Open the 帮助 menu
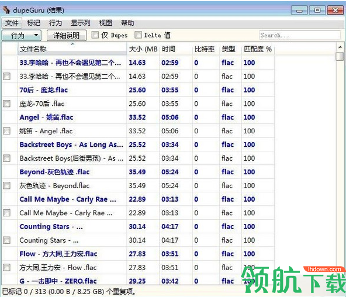 tap(127, 23)
